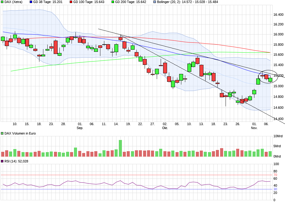This screenshot has height=203, width=285.
Task: Click the 15.800 price axis label
Action: pos(278,45)
